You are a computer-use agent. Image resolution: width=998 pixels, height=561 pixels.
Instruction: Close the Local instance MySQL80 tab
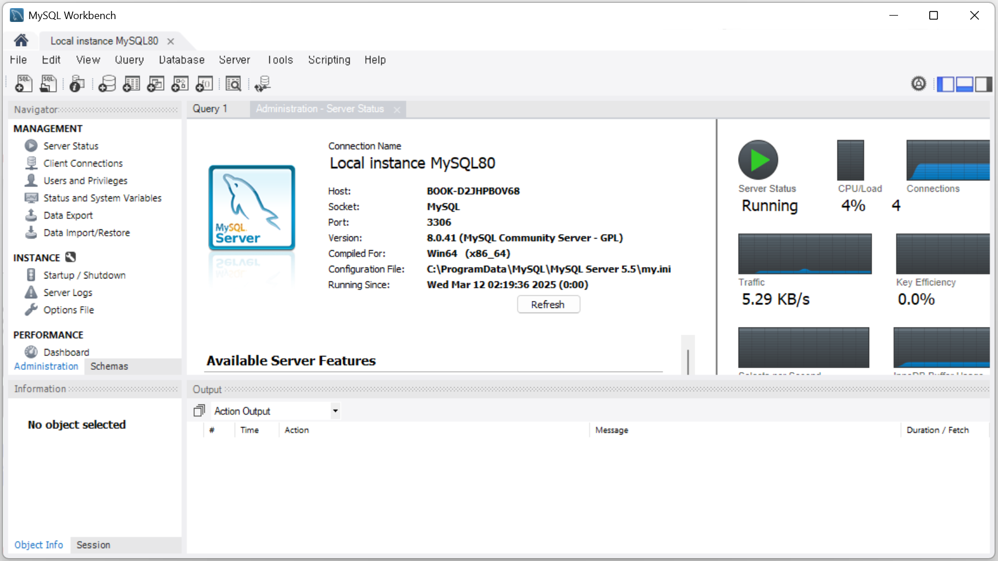point(170,41)
